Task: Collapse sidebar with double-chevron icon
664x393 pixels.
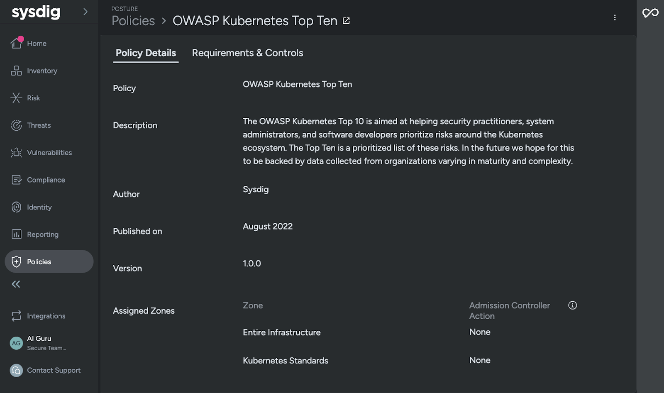Action: (16, 284)
